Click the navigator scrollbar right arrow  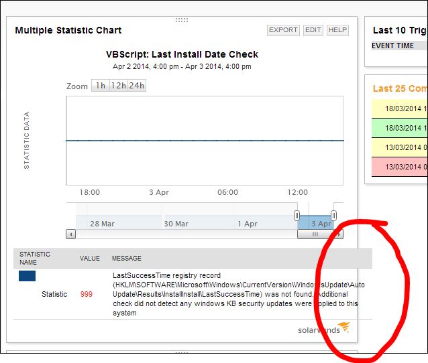point(339,234)
